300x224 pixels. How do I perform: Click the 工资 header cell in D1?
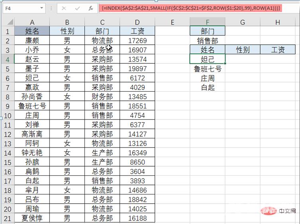pos(137,31)
